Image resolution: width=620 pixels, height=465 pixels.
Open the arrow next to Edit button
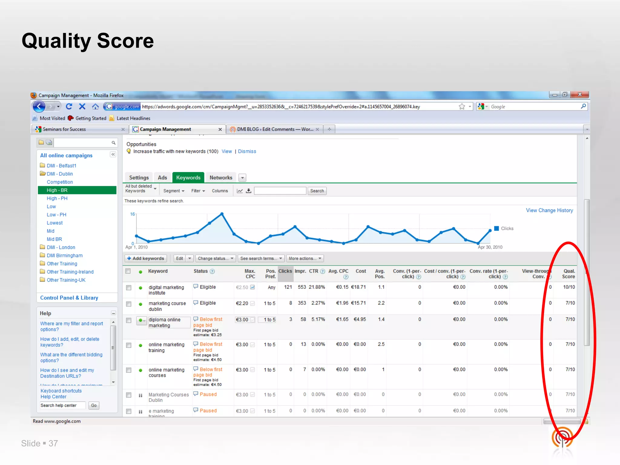[190, 259]
